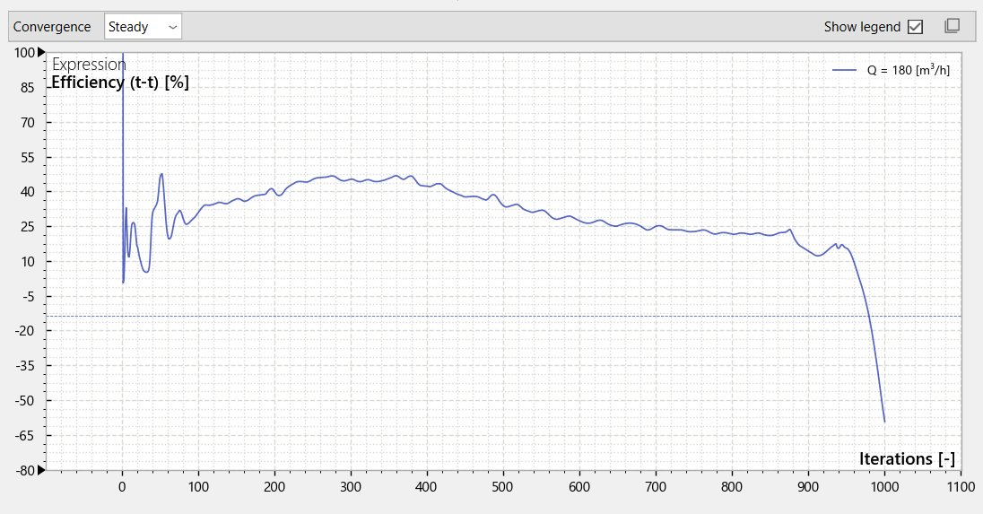Click the detach panel window icon
The image size is (983, 514).
pyautogui.click(x=952, y=26)
